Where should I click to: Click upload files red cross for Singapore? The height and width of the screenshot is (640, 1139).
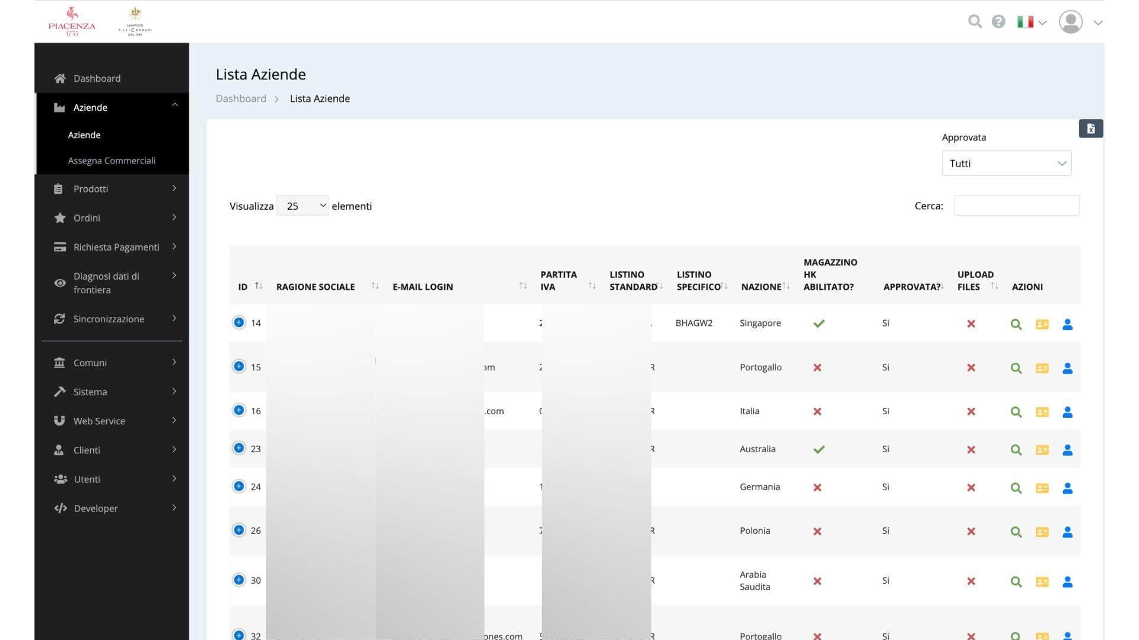tap(971, 324)
